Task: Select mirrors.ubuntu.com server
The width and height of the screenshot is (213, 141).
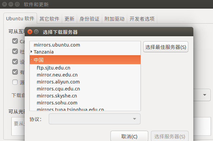Action: pos(85,45)
